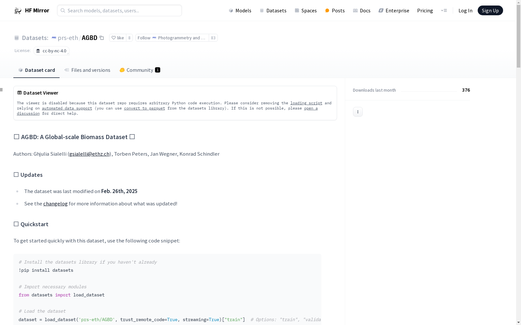This screenshot has width=521, height=325.
Task: View the 8 likes count
Action: (x=129, y=38)
